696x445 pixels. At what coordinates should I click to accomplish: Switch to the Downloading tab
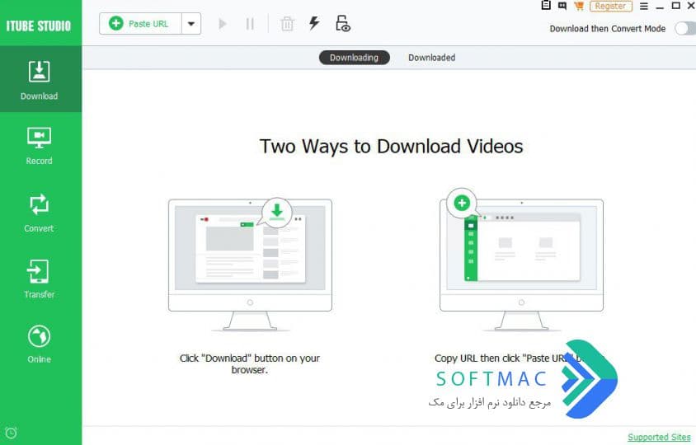tap(355, 58)
